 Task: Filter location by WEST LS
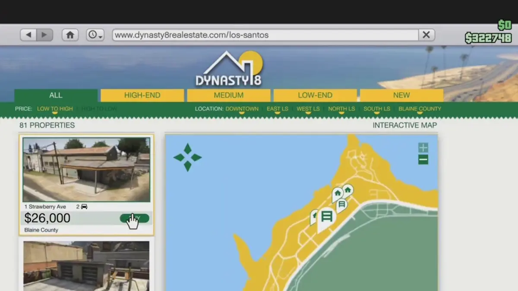[x=308, y=109]
